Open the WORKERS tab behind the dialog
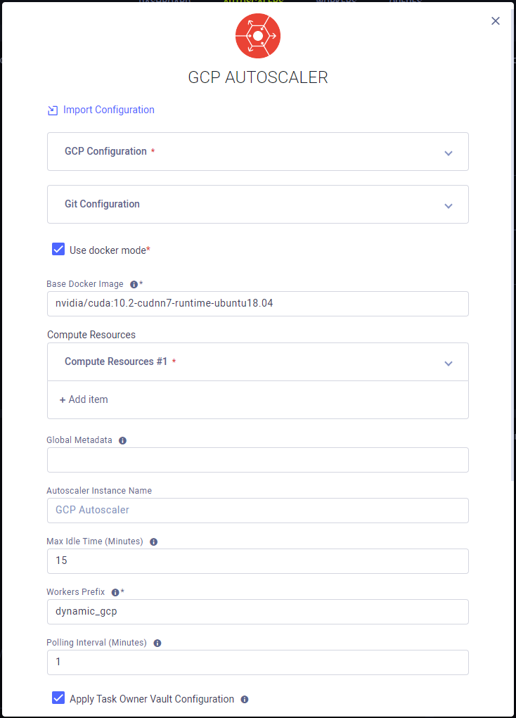The image size is (516, 718). point(336,2)
